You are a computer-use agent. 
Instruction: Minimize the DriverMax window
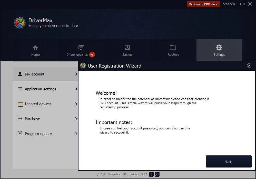click(243, 4)
